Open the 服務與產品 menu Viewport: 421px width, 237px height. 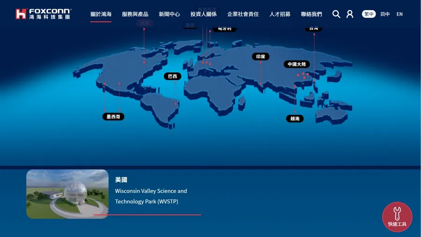click(135, 14)
